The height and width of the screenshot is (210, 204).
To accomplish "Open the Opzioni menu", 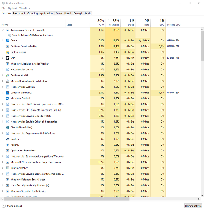I will pyautogui.click(x=12, y=8).
